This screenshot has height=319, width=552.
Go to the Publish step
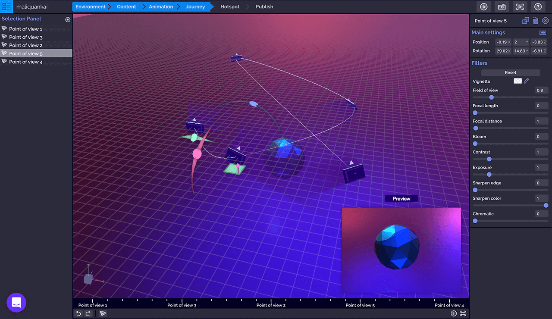pyautogui.click(x=264, y=7)
